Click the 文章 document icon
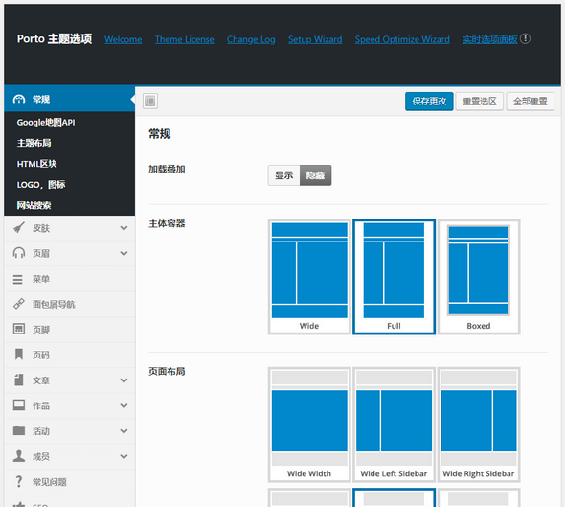The image size is (565, 507). (x=19, y=380)
